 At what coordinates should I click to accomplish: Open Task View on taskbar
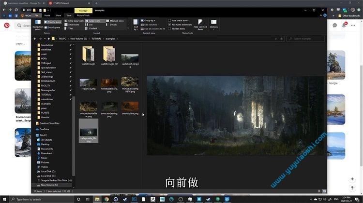pyautogui.click(x=88, y=199)
